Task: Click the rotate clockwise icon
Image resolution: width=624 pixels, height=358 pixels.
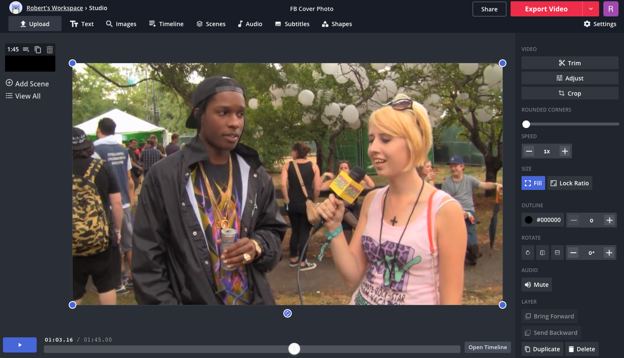Action: pyautogui.click(x=528, y=253)
